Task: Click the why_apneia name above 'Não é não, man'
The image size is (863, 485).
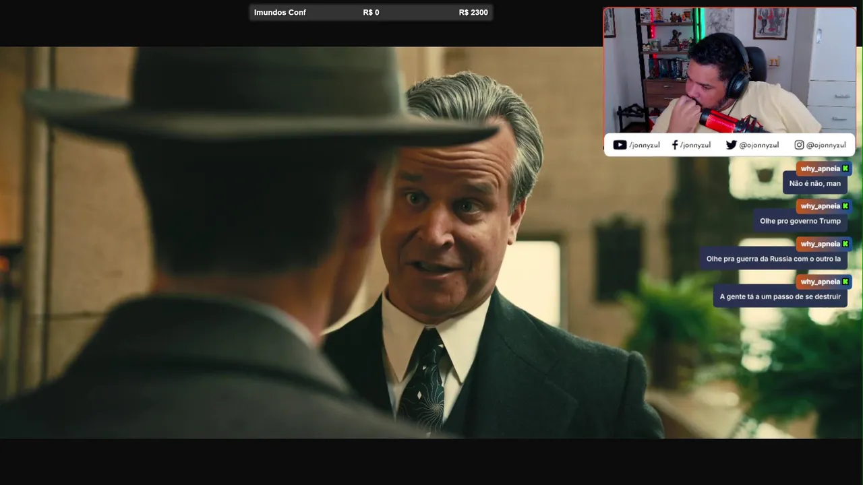Action: [x=820, y=168]
